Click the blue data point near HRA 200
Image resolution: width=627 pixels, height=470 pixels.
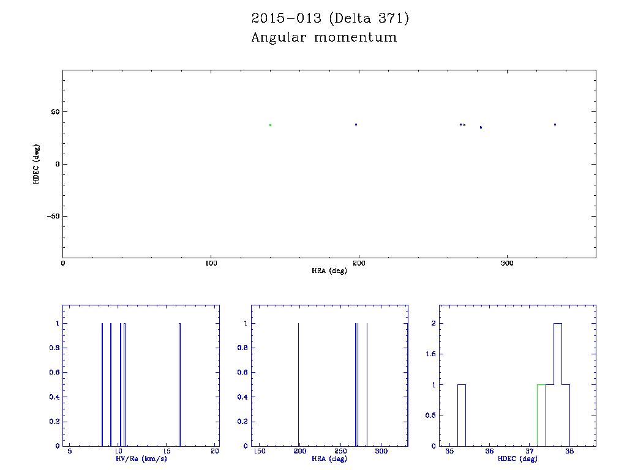click(356, 124)
